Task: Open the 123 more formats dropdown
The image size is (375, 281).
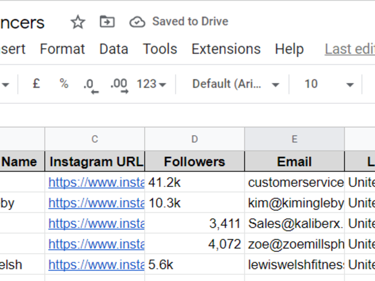Action: [151, 84]
